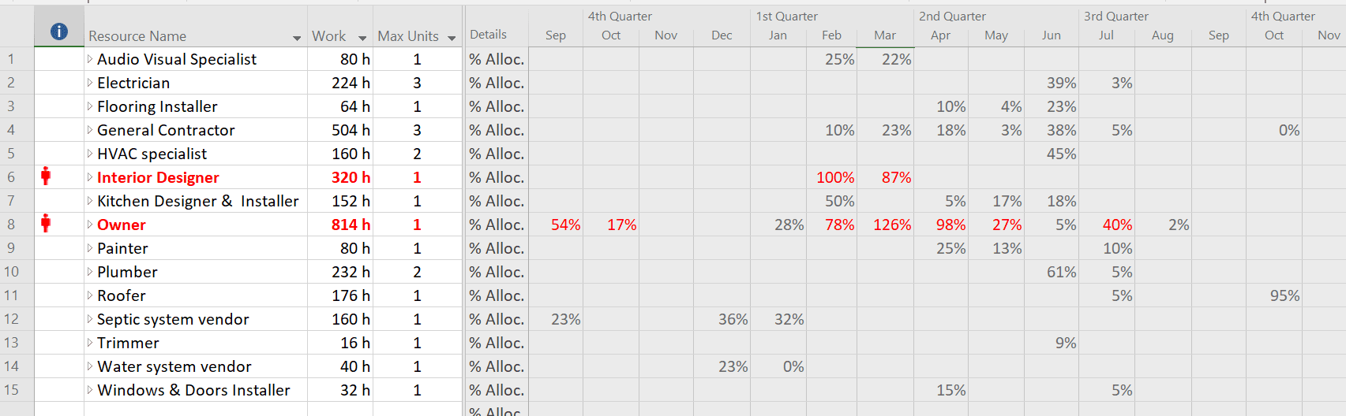Expand the Owner resource assignments
Image resolution: width=1346 pixels, height=416 pixels.
pos(90,225)
